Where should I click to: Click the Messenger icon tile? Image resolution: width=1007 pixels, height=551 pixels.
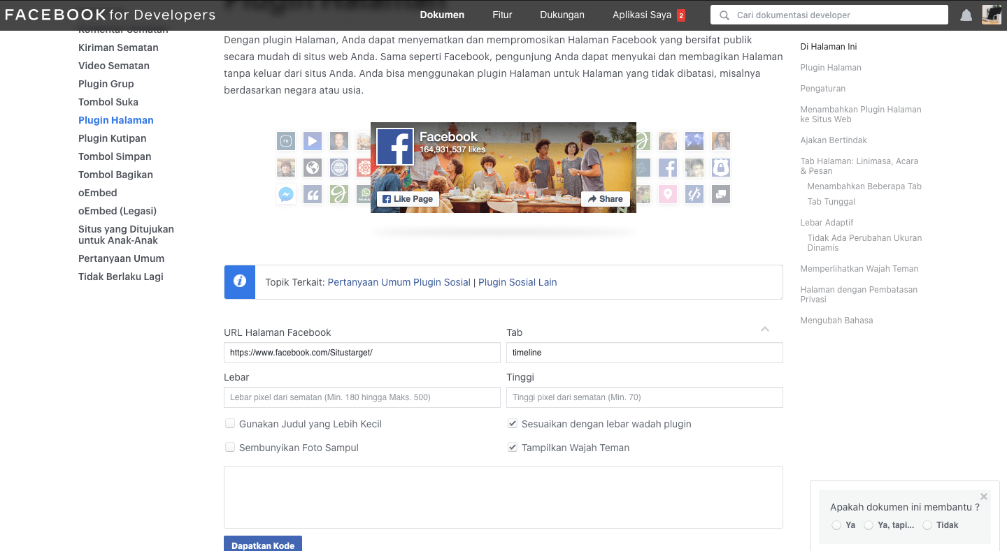(x=286, y=194)
